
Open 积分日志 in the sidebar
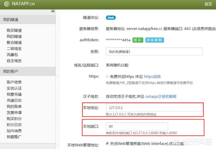click(x=14, y=125)
